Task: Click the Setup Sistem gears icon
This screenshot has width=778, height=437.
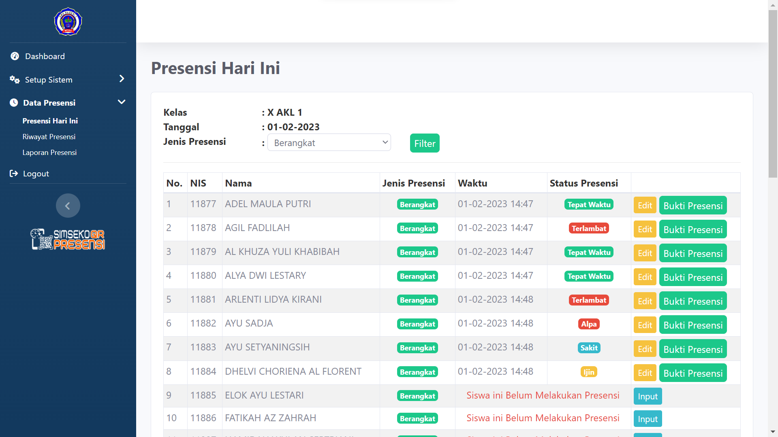Action: [x=15, y=80]
